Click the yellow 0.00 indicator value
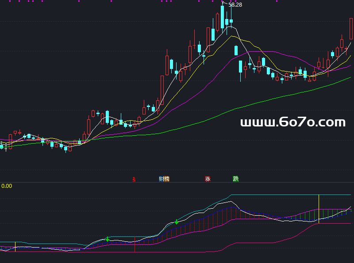The height and width of the screenshot is (263, 354). click(7, 186)
